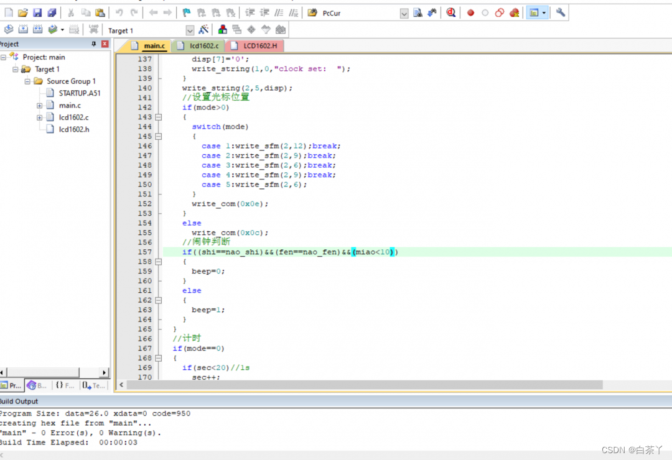
Task: Open the PcCur find dropdown
Action: pyautogui.click(x=404, y=13)
